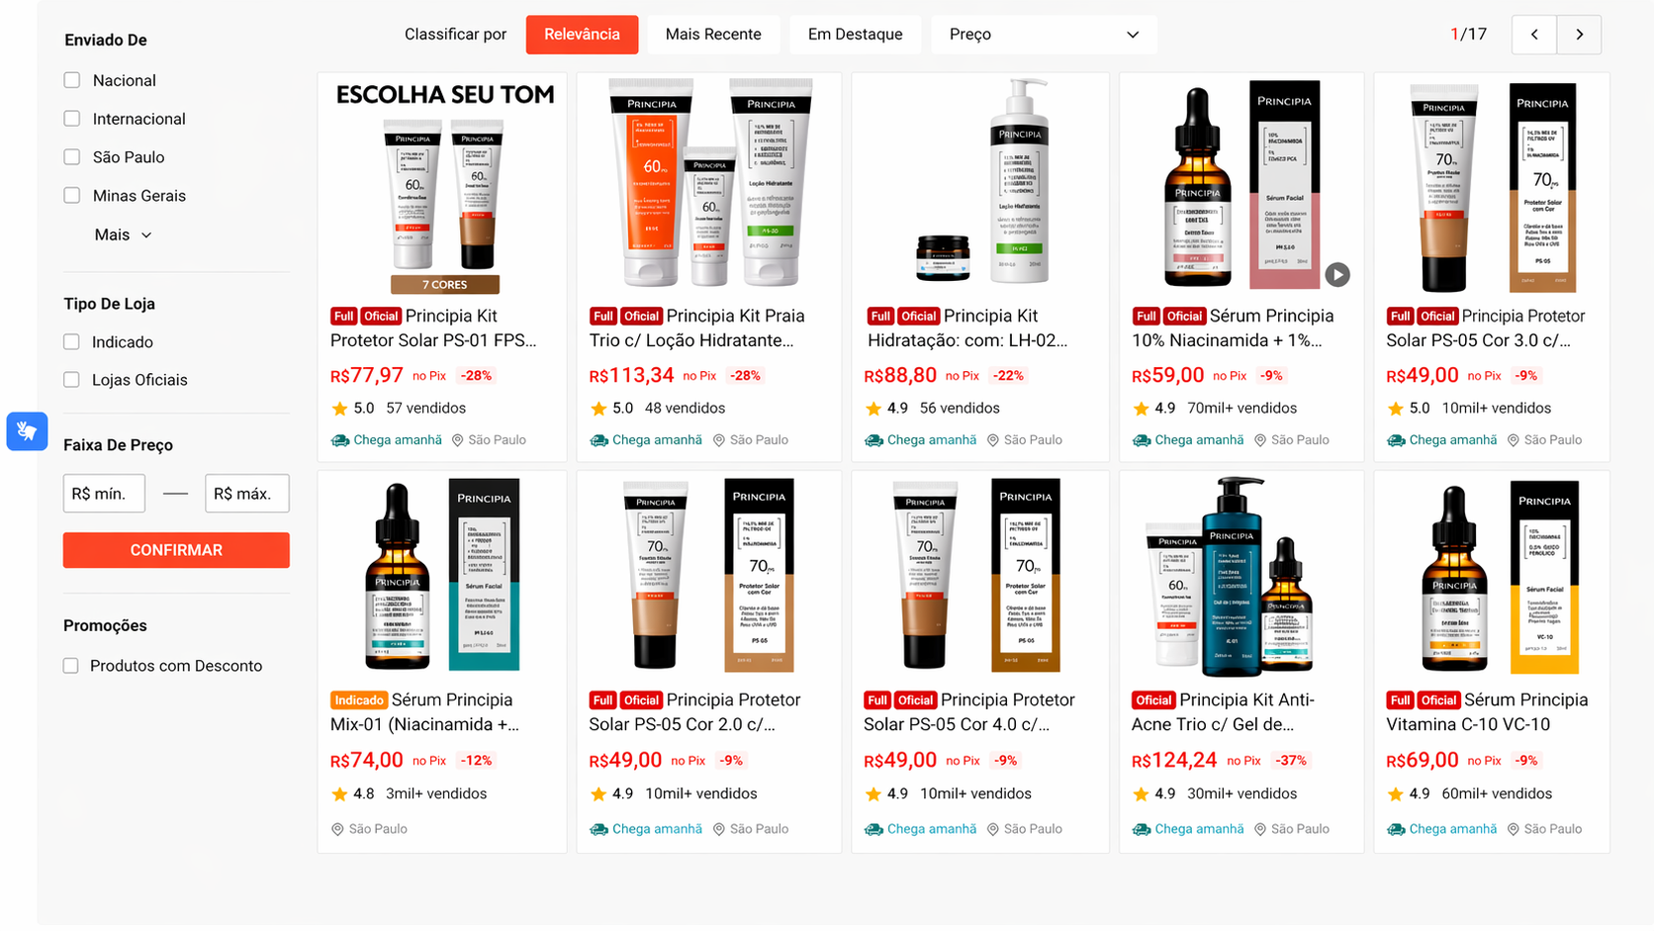The image size is (1654, 931).
Task: Select the Em Destaque sort tab
Action: tap(855, 35)
